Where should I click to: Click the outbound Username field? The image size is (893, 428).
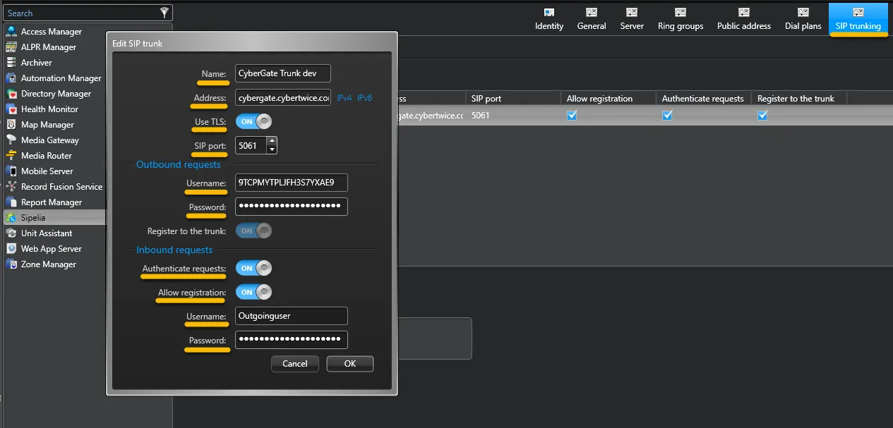292,183
